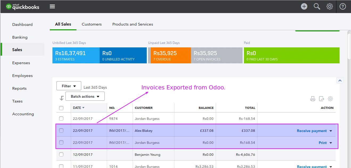
Task: Tick the select-all header checkbox
Action: click(x=61, y=108)
